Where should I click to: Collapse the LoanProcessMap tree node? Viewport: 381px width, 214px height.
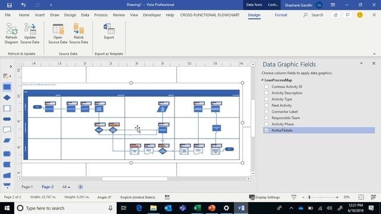263,80
